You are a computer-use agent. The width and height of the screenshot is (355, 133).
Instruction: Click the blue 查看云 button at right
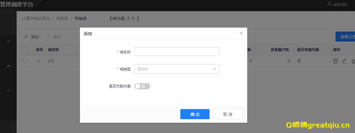coord(345,37)
